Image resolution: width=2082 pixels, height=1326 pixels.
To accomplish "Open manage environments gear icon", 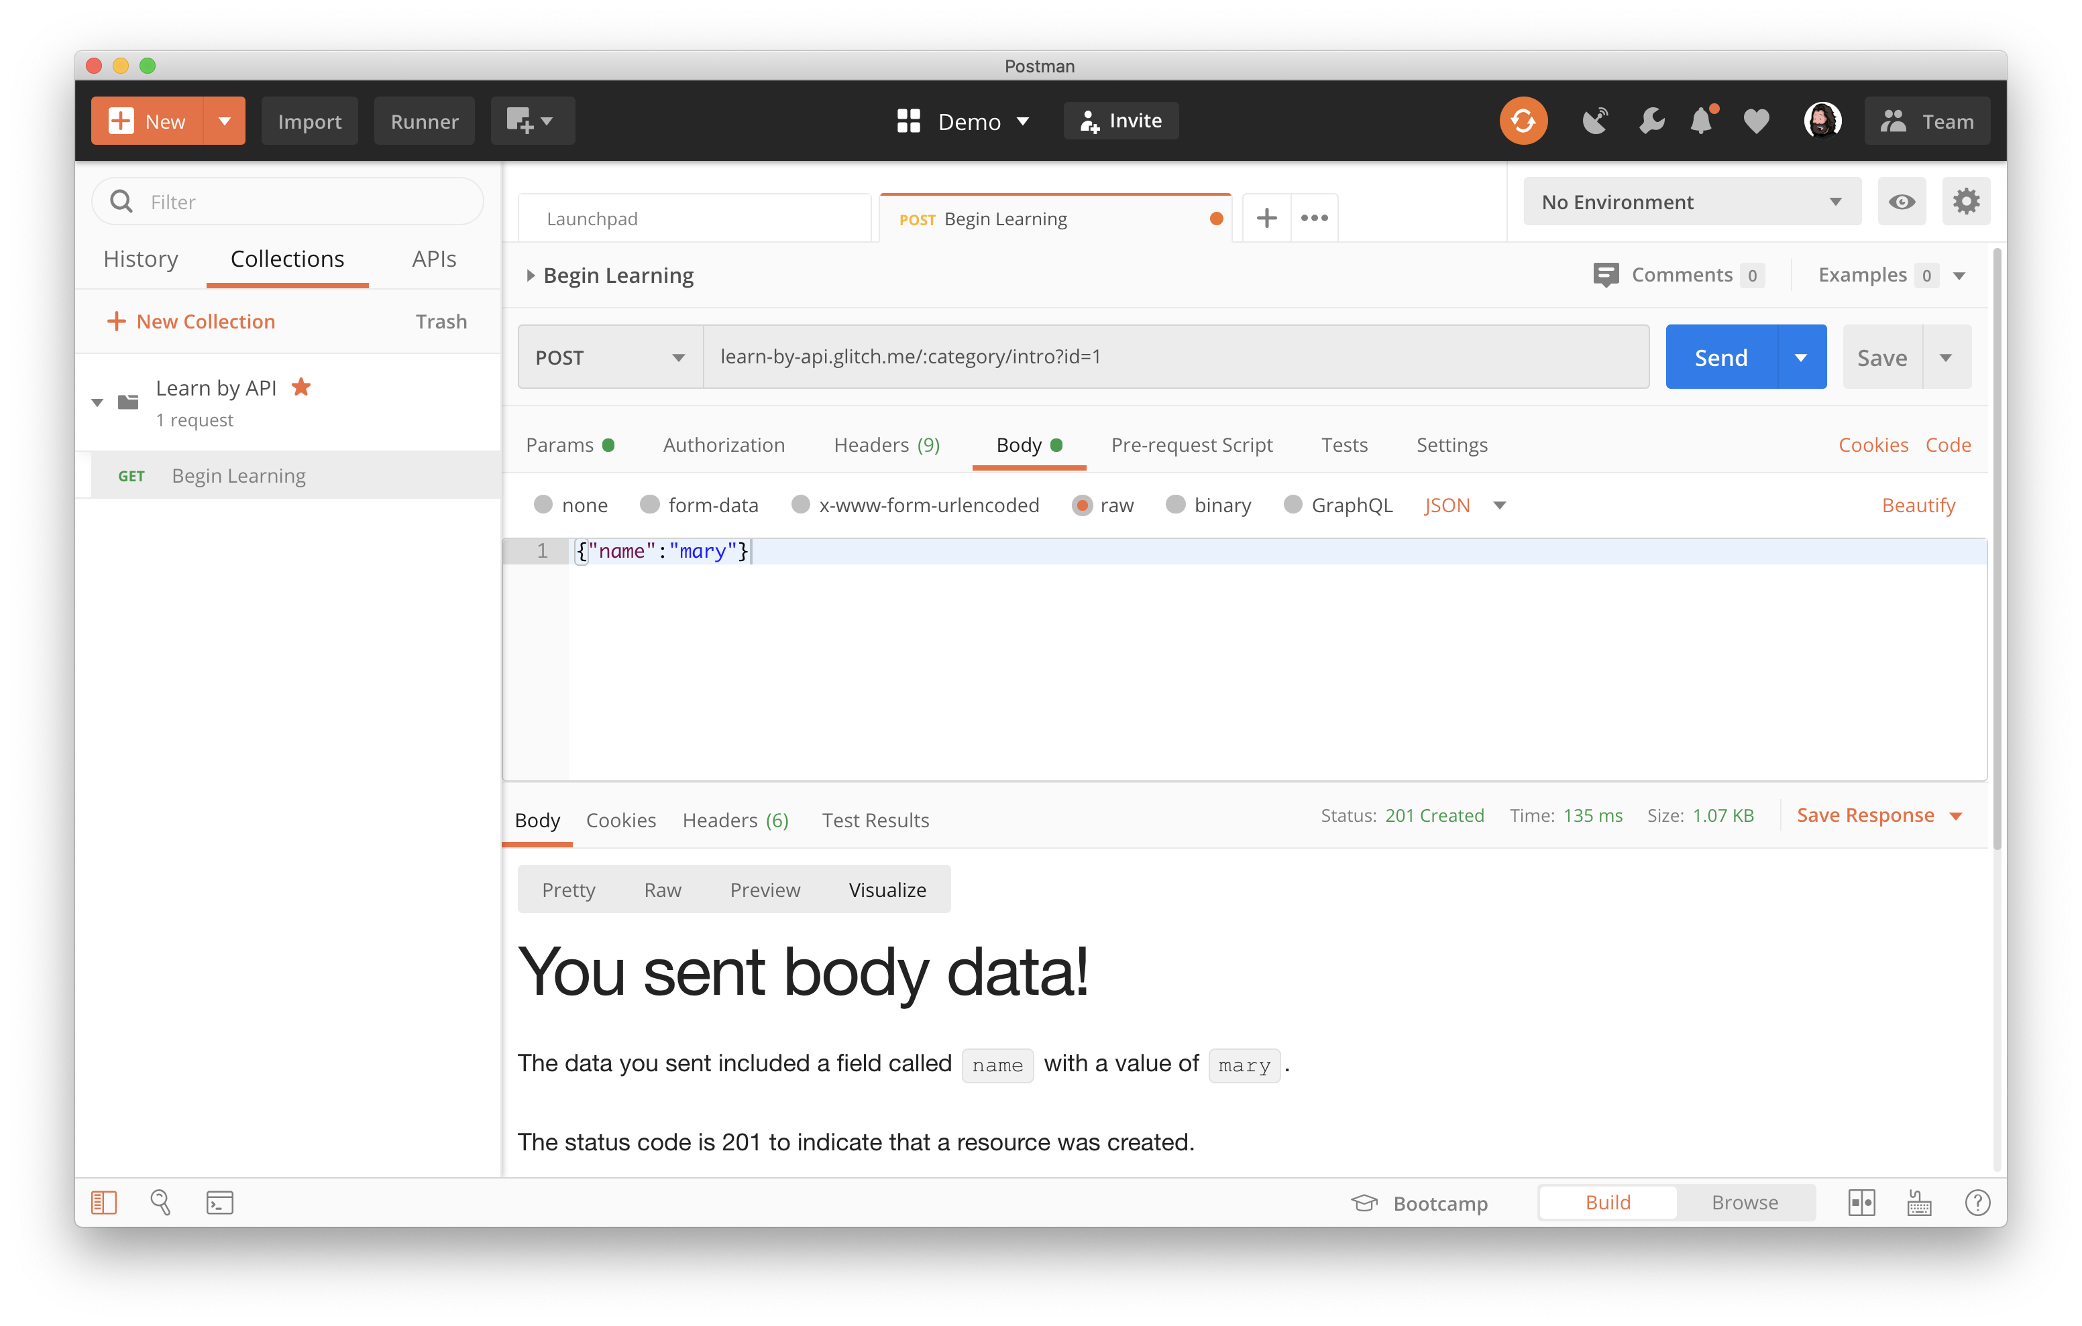I will point(1966,202).
